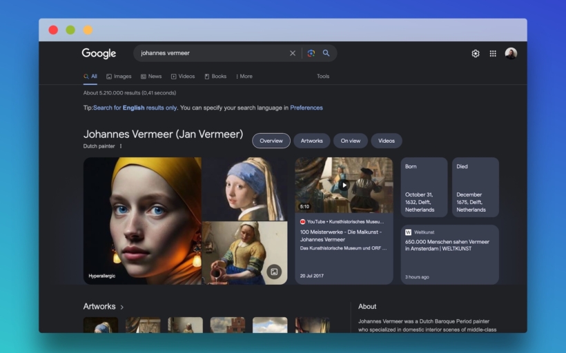Viewport: 566px width, 353px height.
Task: Open the Girl with a Pearl Earring image
Action: [245, 189]
